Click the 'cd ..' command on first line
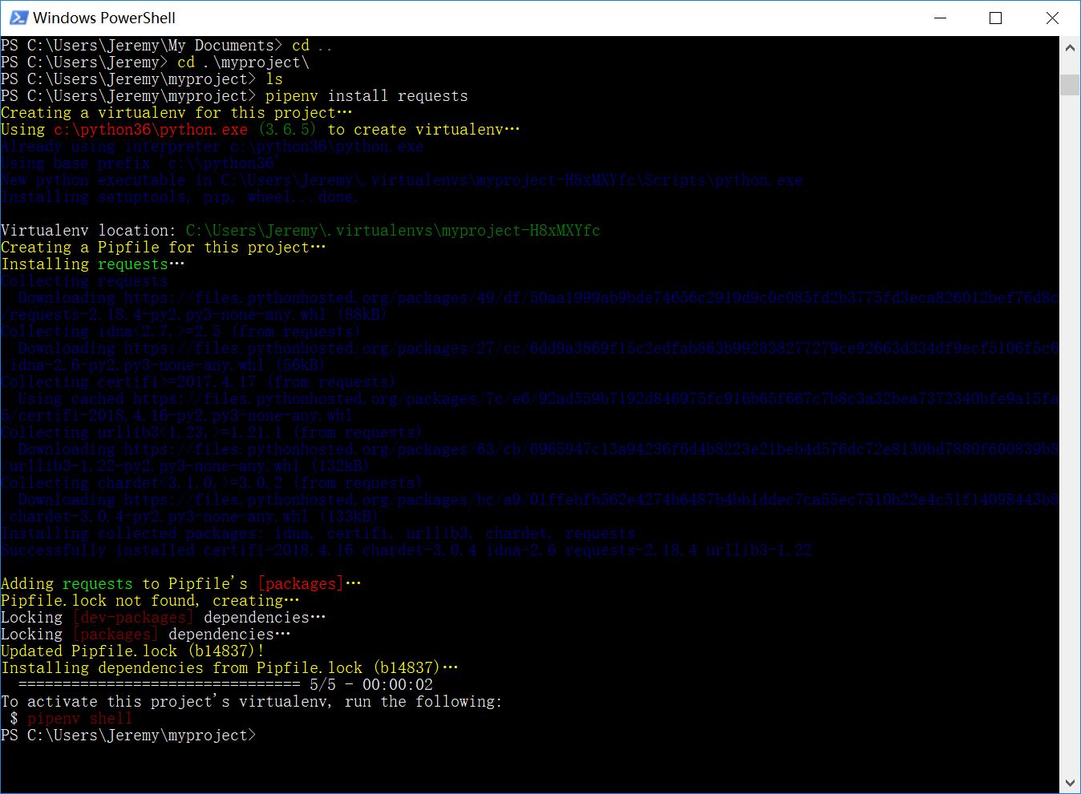The image size is (1081, 794). coord(312,46)
